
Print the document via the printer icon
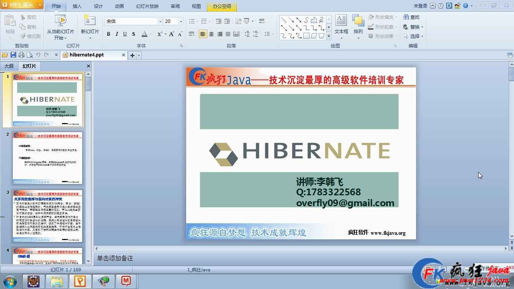(x=21, y=55)
